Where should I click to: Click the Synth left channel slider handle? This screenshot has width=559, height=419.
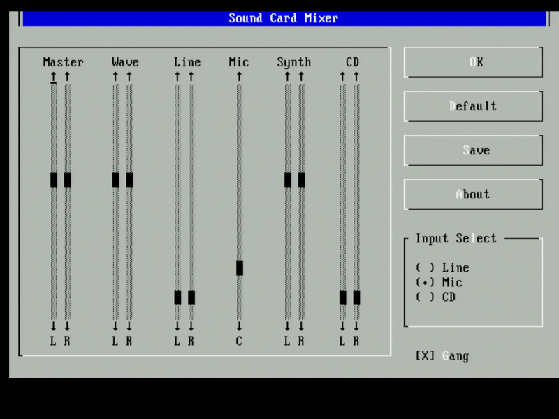[287, 180]
